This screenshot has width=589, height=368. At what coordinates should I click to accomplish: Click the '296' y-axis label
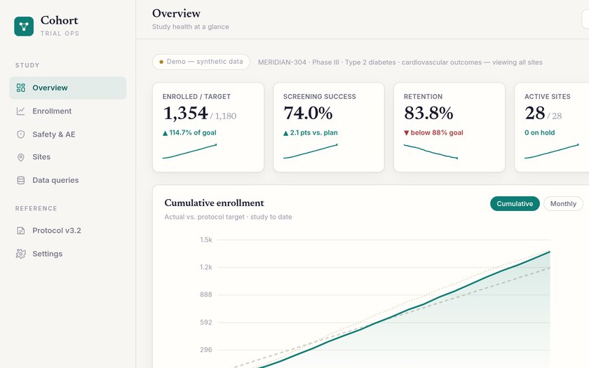point(206,350)
